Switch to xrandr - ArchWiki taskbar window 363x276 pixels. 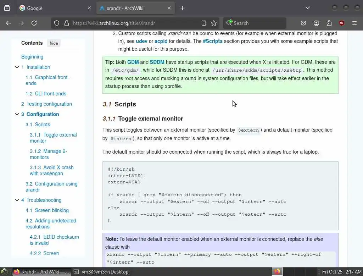41,272
